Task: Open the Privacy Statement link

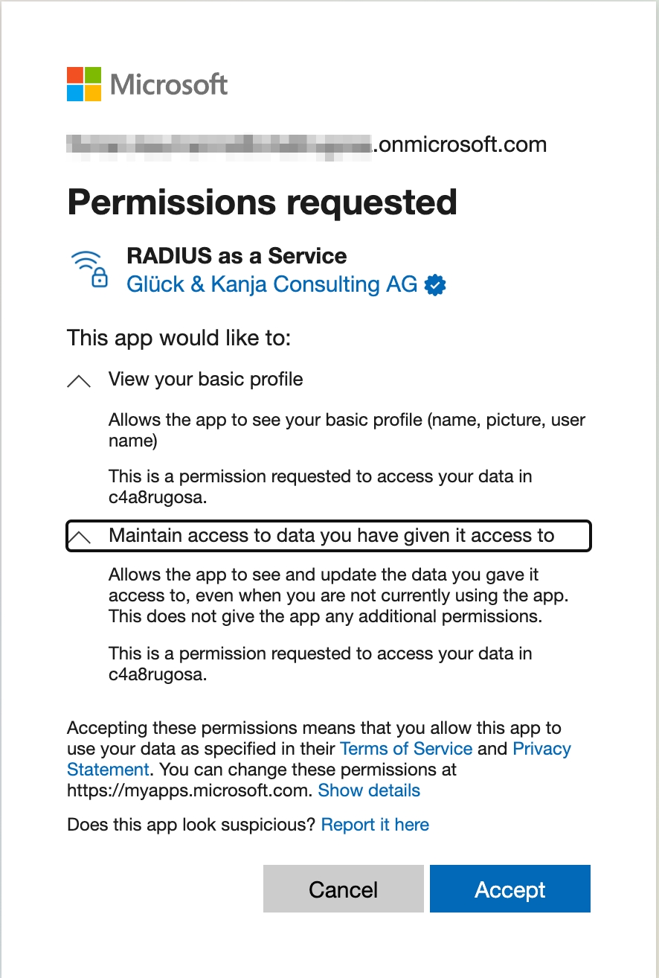Action: click(x=541, y=749)
